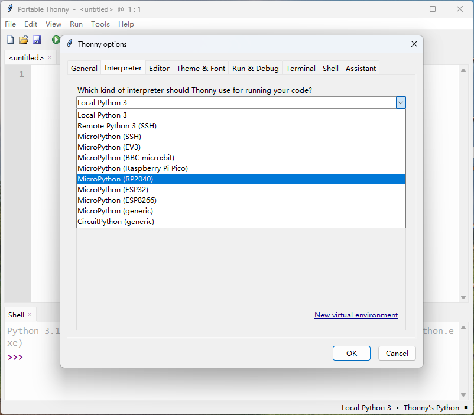Image resolution: width=474 pixels, height=415 pixels.
Task: Choose MicroPython (BBC micro:bit) interpreter
Action: coord(241,158)
